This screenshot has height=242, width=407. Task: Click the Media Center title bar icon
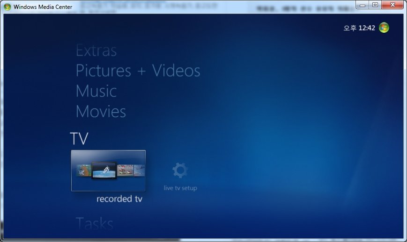click(x=7, y=7)
